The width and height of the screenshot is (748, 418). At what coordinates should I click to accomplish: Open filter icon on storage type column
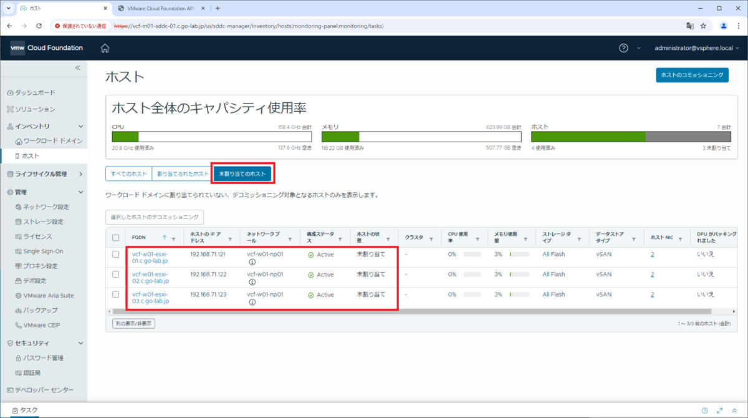tap(578, 239)
